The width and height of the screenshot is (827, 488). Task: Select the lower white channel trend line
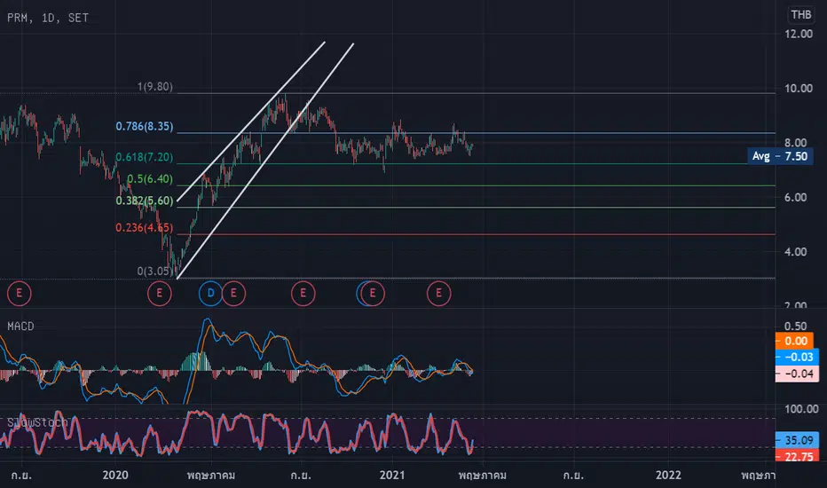tap(265, 161)
